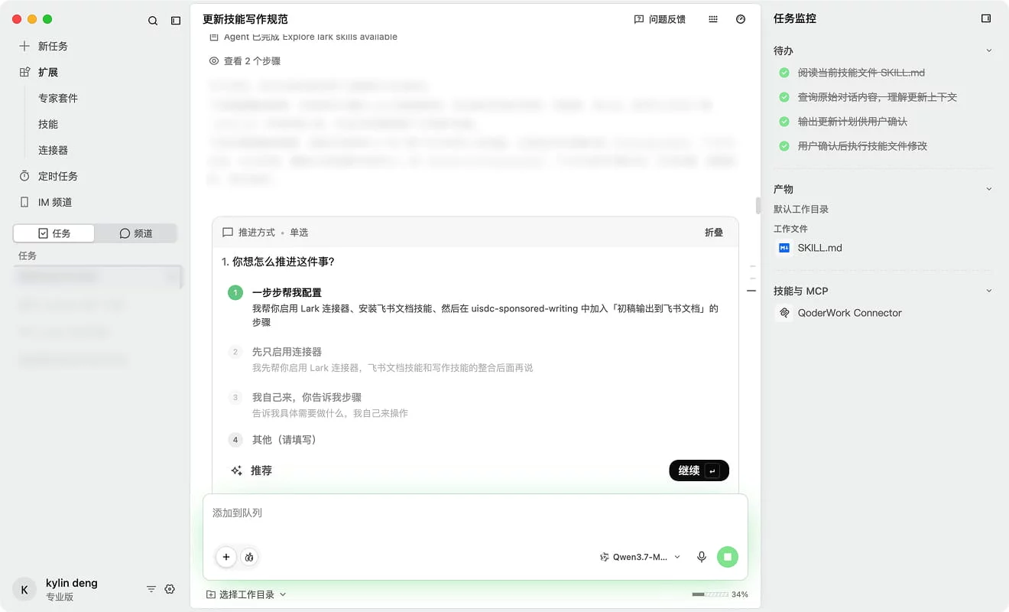Switch to the 频道 tab

[136, 233]
